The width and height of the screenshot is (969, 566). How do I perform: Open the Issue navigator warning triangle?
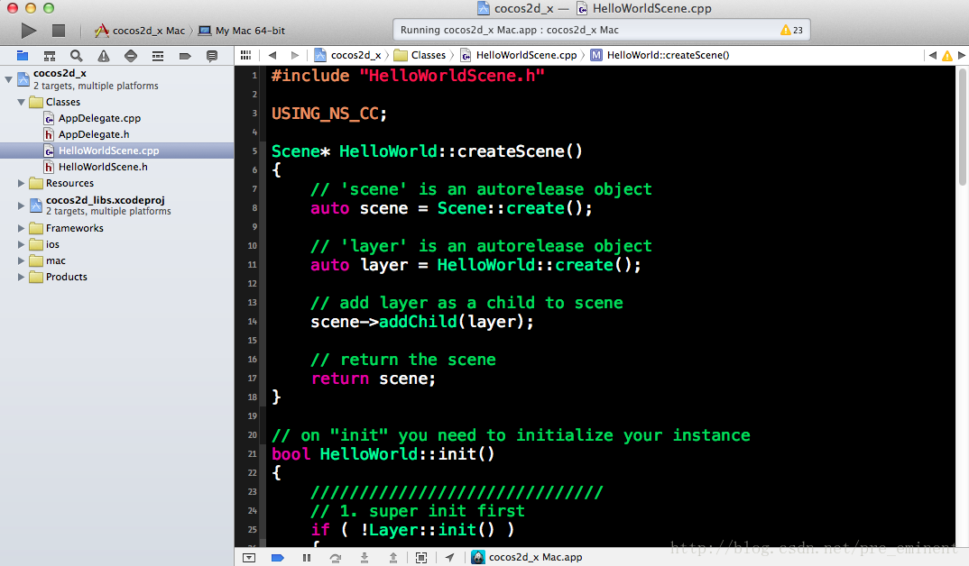pos(103,56)
